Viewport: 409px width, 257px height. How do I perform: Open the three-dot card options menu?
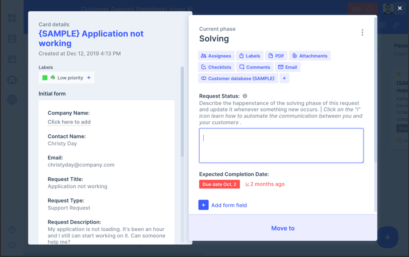pos(362,33)
